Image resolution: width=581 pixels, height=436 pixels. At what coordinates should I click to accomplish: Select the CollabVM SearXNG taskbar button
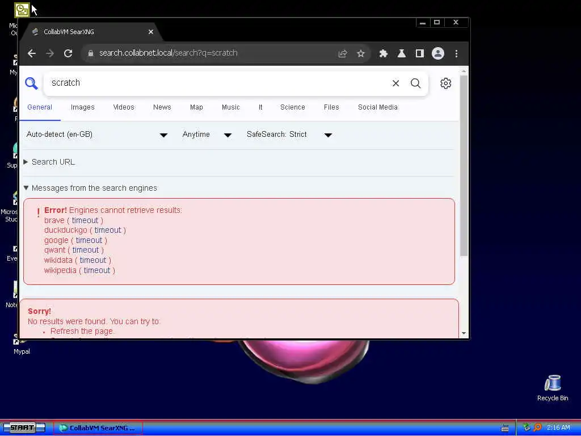coord(98,428)
